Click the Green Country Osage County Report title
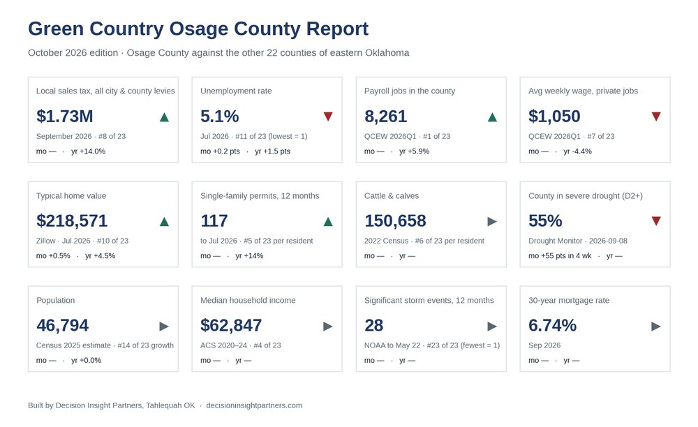Screen dimensions: 698x427 click(198, 29)
